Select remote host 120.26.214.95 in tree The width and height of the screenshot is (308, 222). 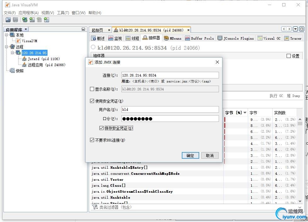pyautogui.click(x=34, y=53)
